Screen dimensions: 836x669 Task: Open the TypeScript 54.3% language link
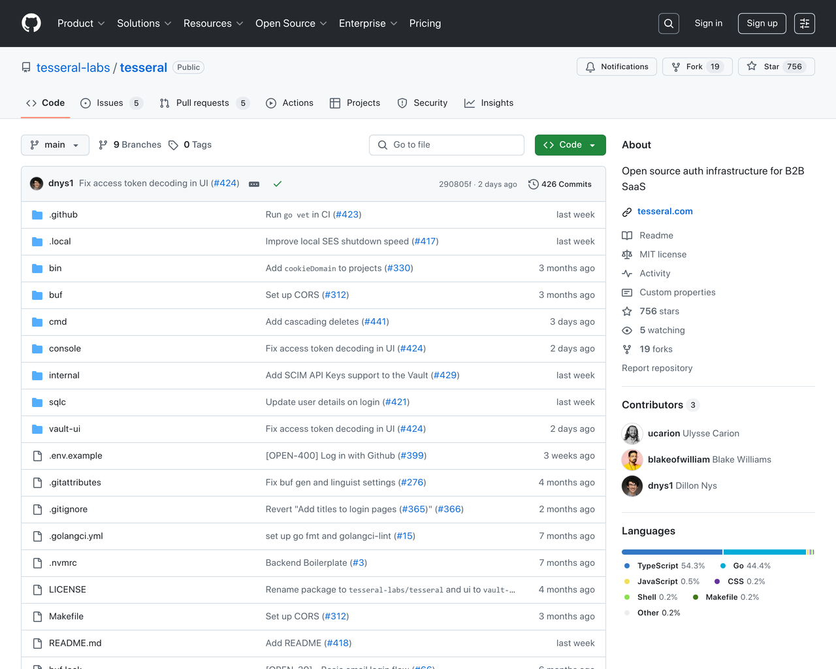[x=665, y=566]
